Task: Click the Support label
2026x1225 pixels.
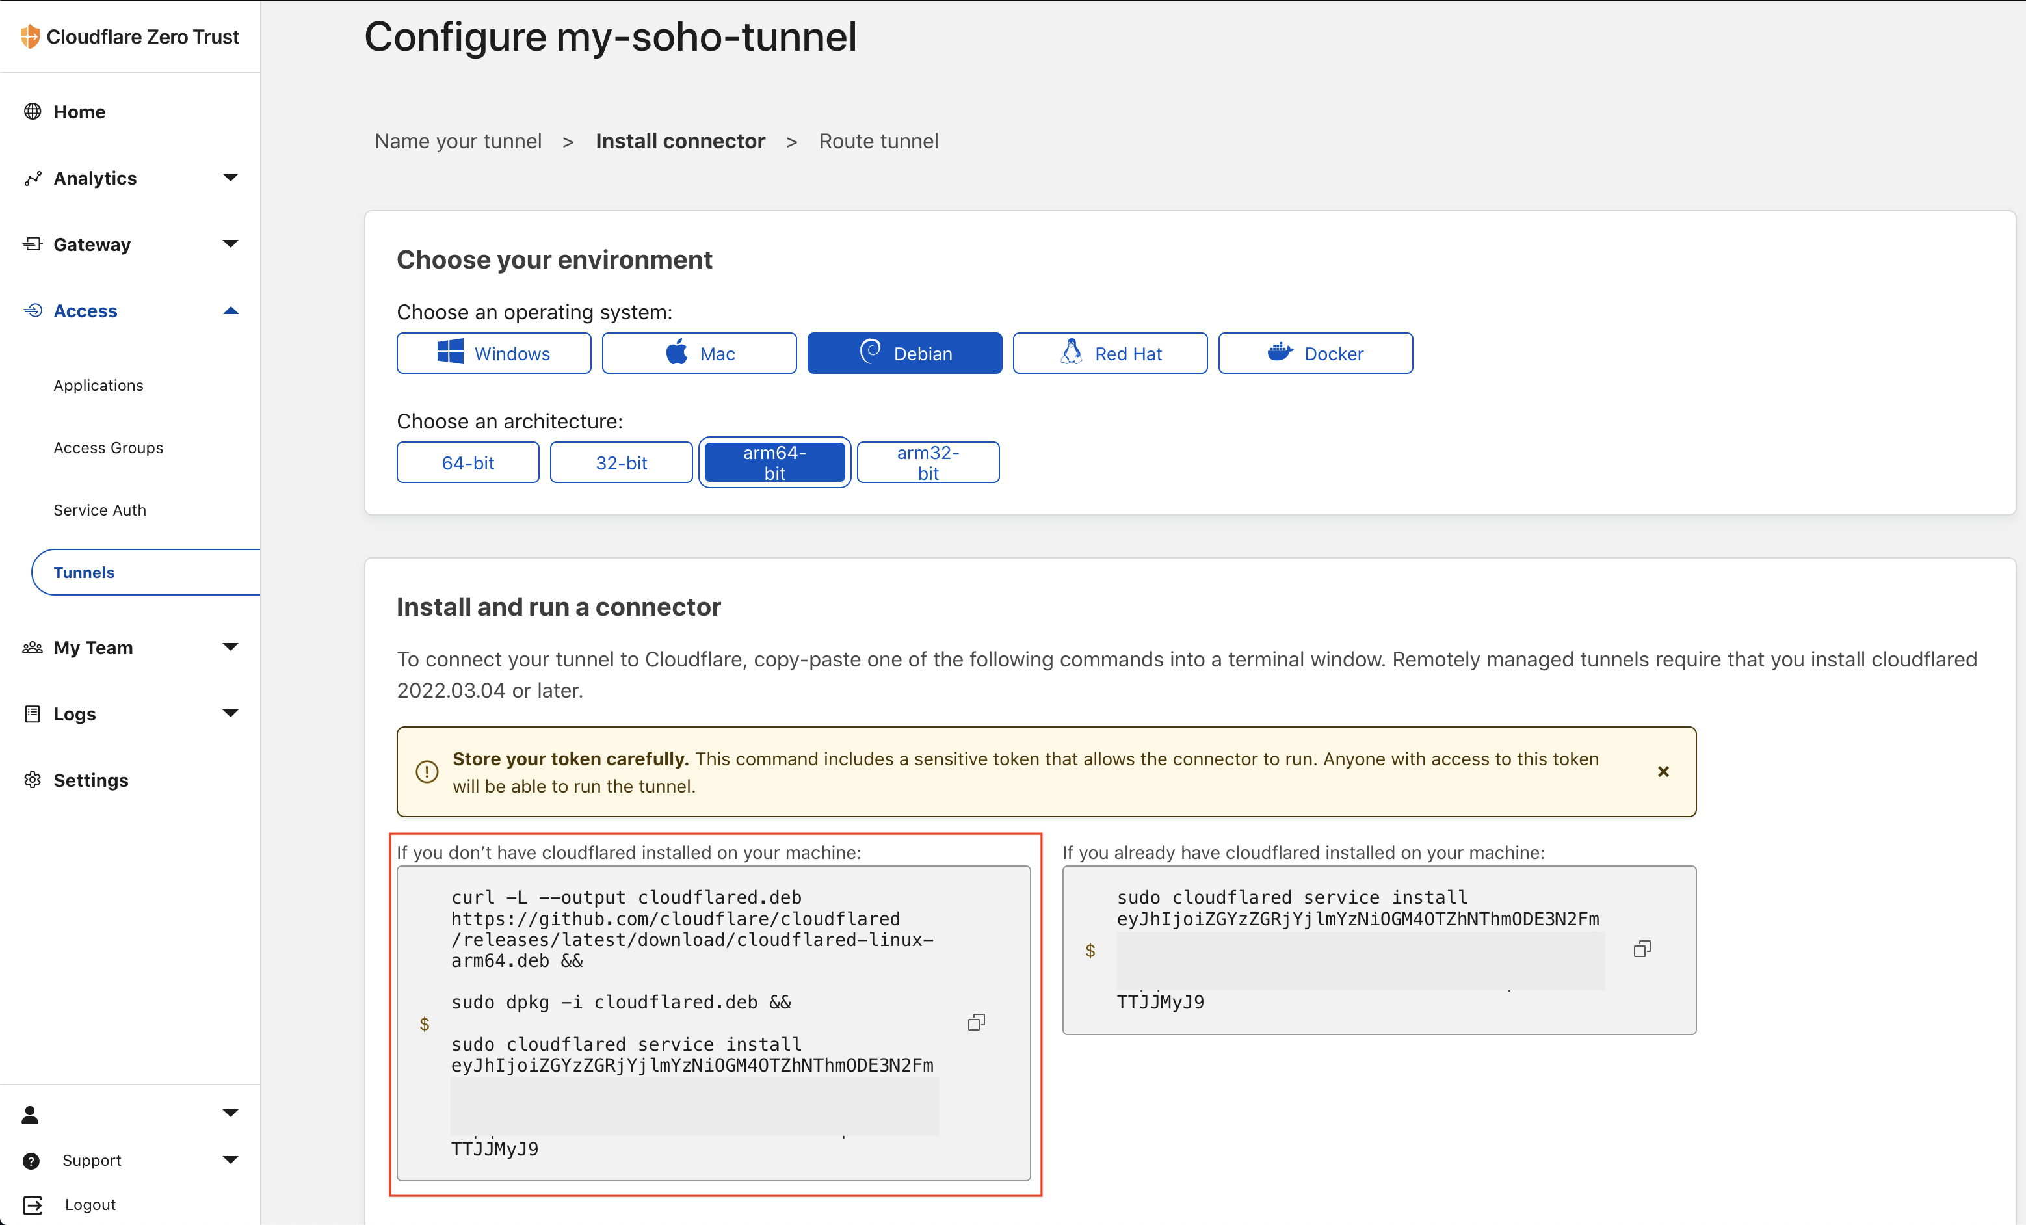Action: point(92,1160)
